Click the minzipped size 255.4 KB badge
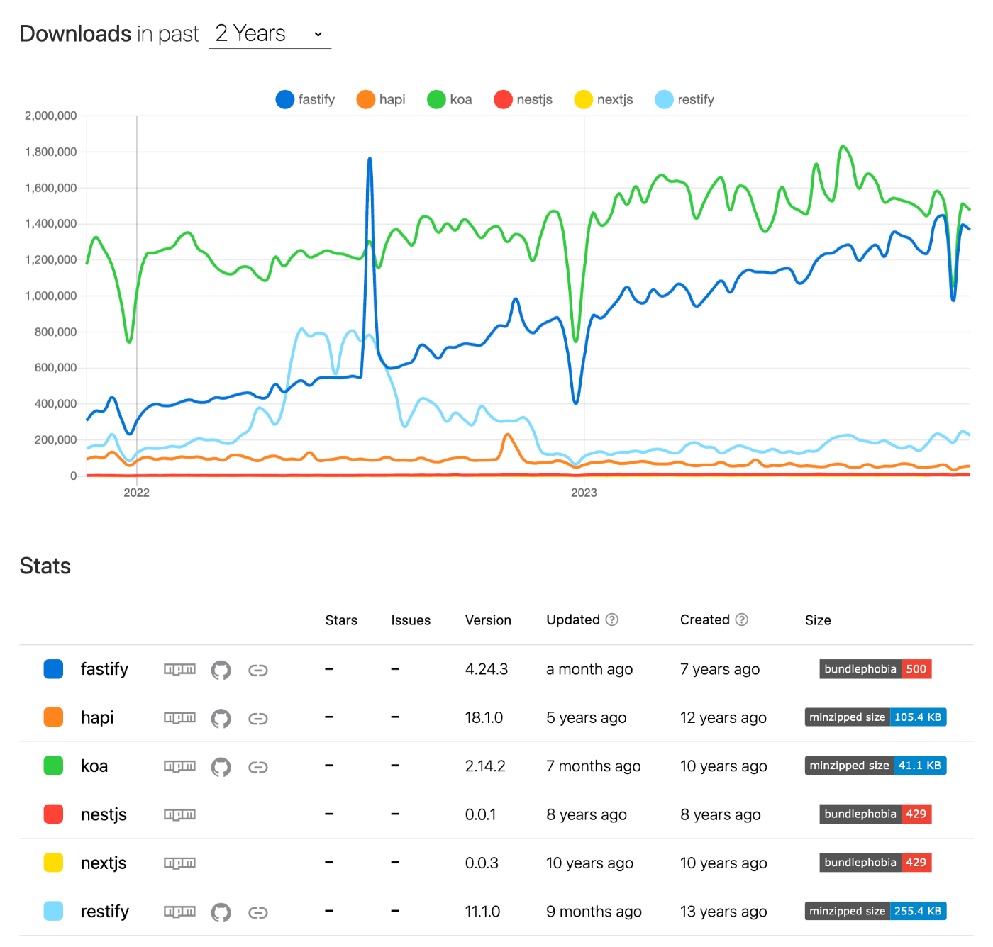The image size is (993, 947). (x=875, y=911)
